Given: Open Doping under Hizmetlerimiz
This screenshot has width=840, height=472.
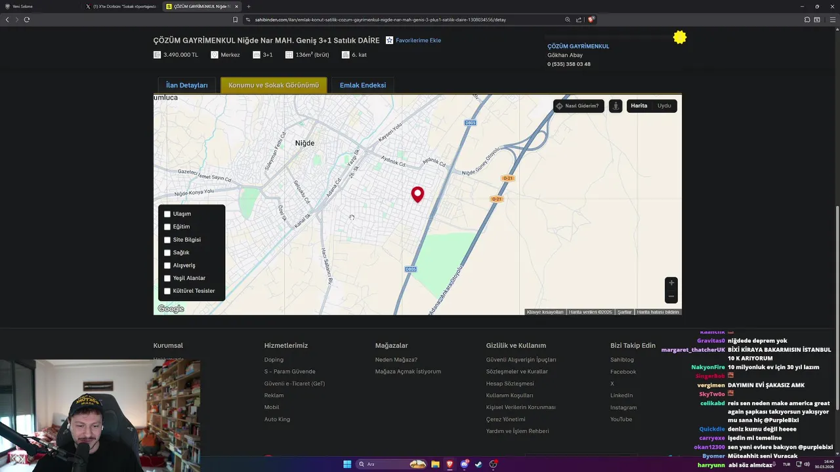Looking at the screenshot, I should coord(274,360).
